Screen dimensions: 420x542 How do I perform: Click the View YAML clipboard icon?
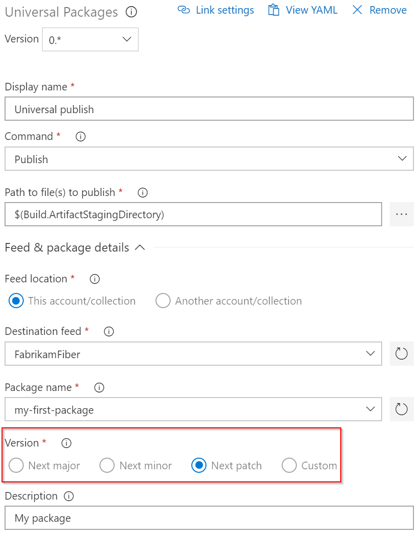[274, 10]
